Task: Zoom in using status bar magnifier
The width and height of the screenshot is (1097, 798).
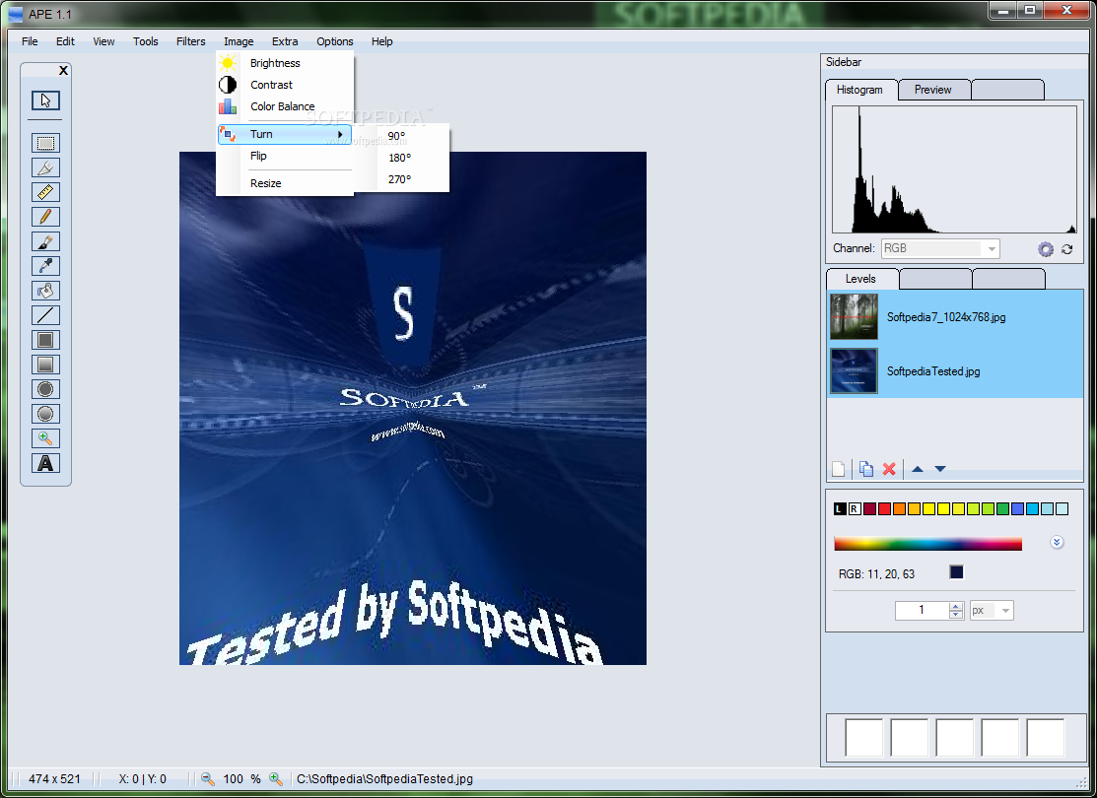Action: (x=276, y=779)
